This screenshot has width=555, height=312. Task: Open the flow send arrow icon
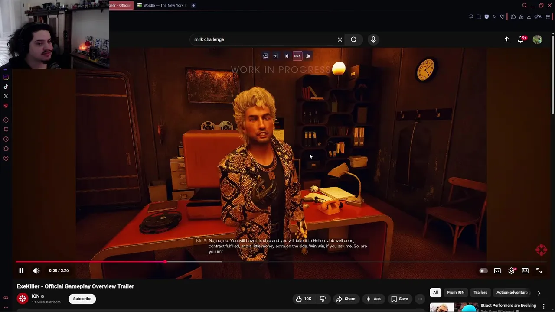point(494,17)
